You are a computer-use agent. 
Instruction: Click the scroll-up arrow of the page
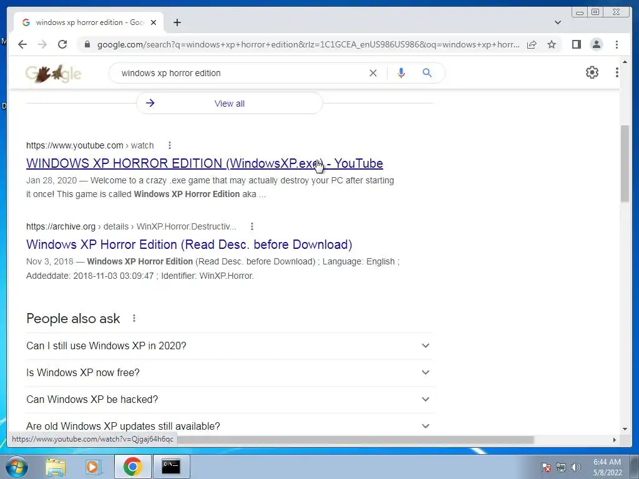[625, 62]
